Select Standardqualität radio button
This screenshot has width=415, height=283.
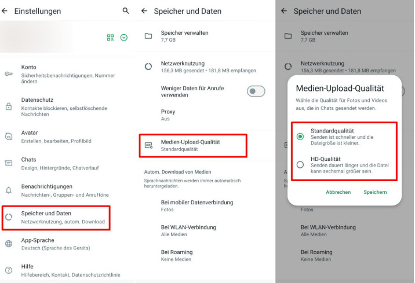(x=300, y=137)
